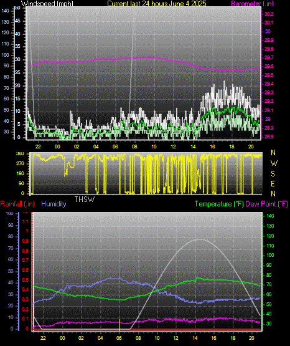Click the THSW label
290x346 pixels.
point(85,199)
